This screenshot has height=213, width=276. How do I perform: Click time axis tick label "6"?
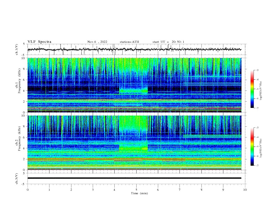158,190
